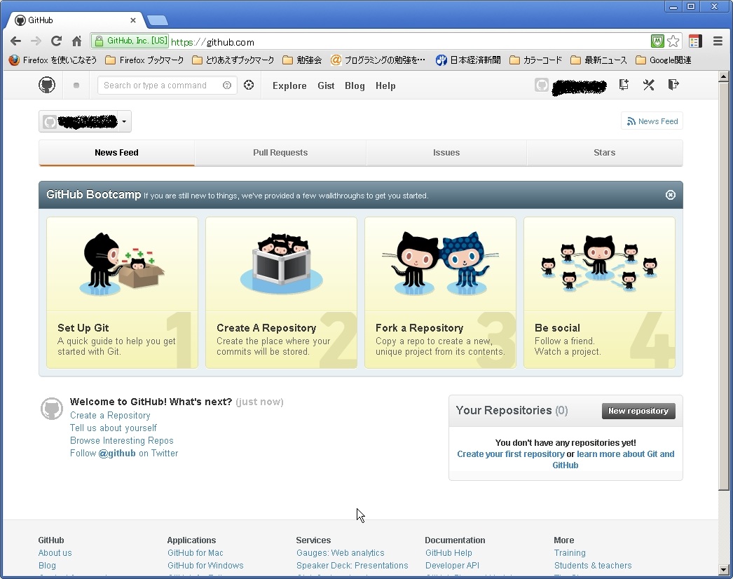Viewport: 733px width, 579px height.
Task: Click the green extension icon in address bar
Action: (657, 41)
